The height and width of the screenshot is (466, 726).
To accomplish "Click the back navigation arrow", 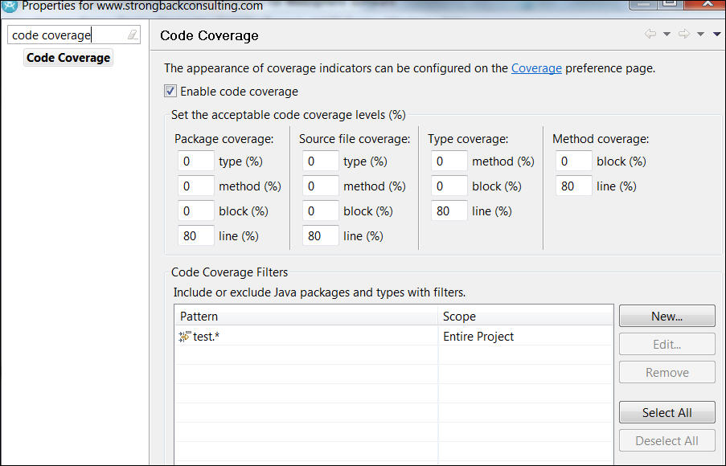I will pos(650,34).
